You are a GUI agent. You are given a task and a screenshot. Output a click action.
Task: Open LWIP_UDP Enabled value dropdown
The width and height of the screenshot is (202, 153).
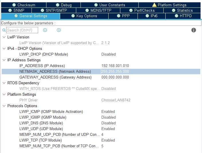pyautogui.click(x=108, y=129)
